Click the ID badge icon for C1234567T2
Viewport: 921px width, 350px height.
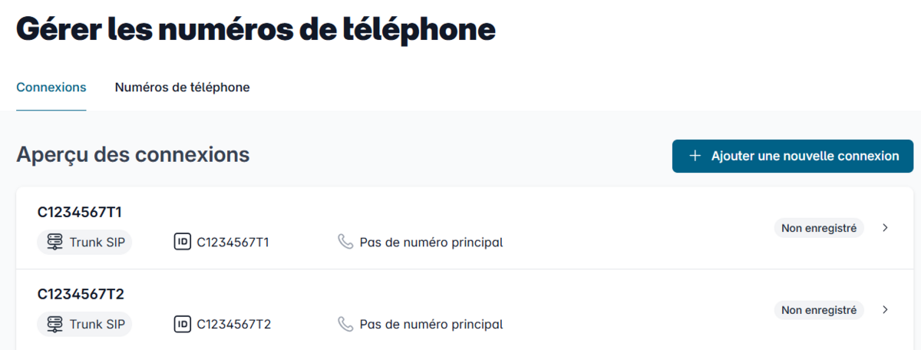coord(183,324)
